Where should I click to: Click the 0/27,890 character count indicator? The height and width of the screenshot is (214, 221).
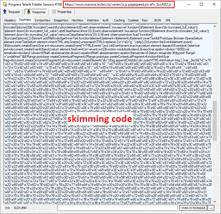click(20, 208)
